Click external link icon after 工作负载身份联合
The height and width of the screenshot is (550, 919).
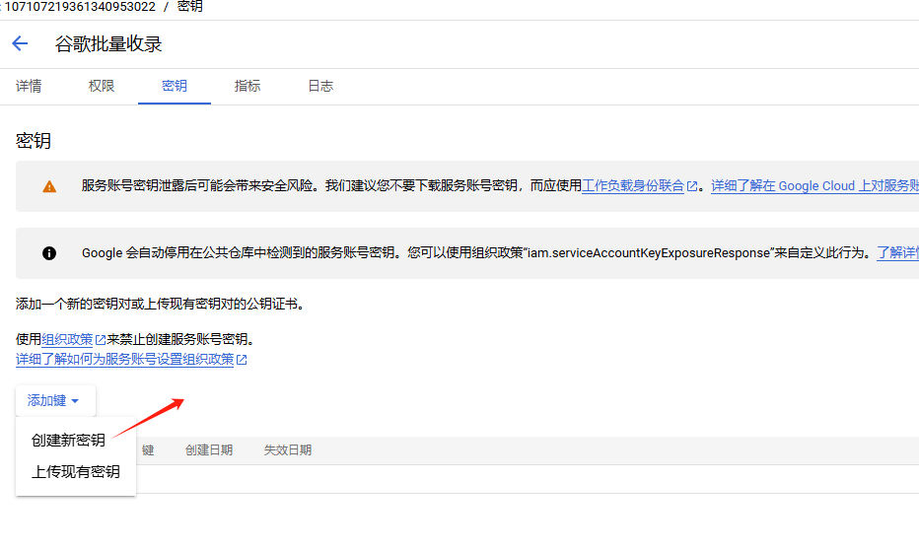click(691, 186)
